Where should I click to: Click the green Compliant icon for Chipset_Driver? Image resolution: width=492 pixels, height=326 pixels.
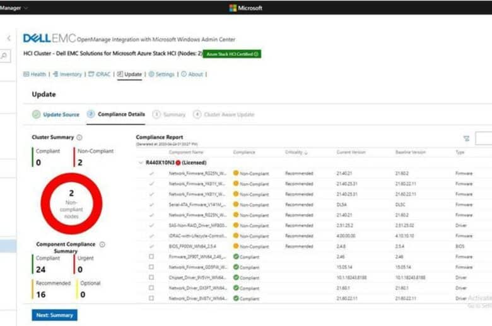click(236, 277)
